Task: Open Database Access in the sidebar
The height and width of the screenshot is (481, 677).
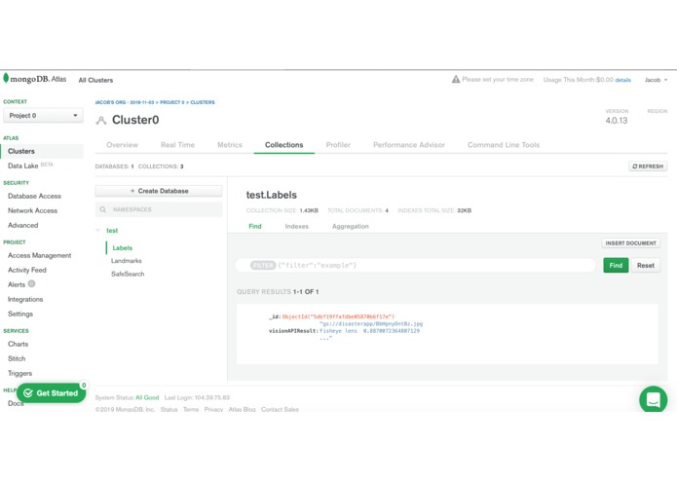Action: point(34,196)
